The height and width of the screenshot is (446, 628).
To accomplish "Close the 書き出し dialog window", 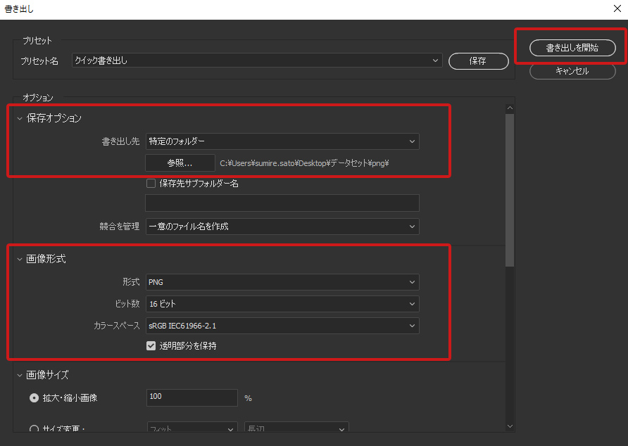I will click(x=617, y=8).
